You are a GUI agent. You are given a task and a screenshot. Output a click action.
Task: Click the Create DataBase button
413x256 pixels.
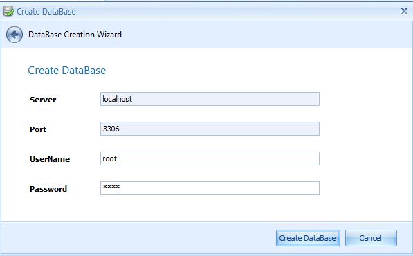coord(308,238)
